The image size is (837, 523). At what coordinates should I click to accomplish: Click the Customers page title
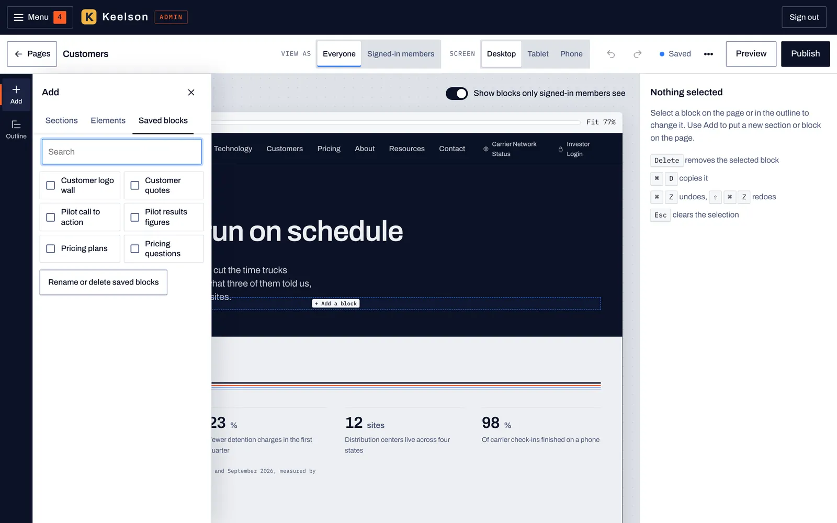(86, 54)
